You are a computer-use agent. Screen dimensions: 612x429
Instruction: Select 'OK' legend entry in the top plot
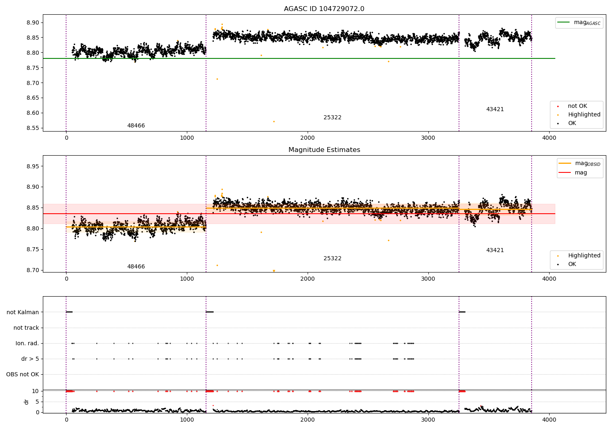pyautogui.click(x=572, y=123)
